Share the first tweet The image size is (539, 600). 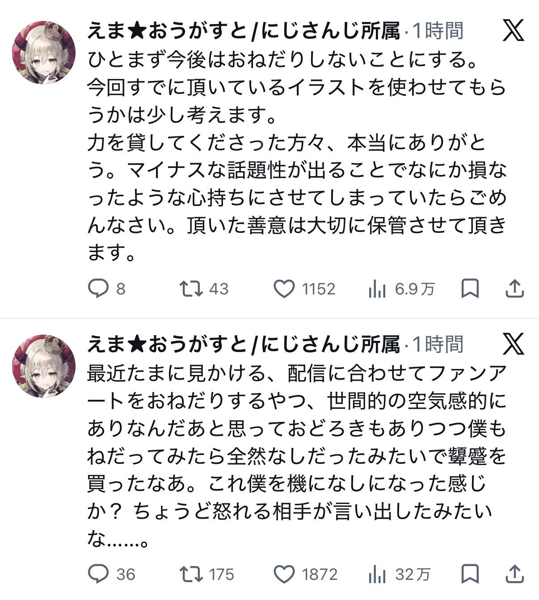[x=514, y=289]
